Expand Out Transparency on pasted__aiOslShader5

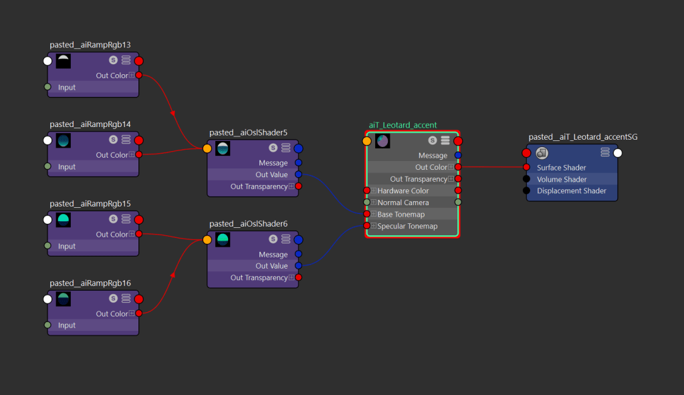(292, 186)
